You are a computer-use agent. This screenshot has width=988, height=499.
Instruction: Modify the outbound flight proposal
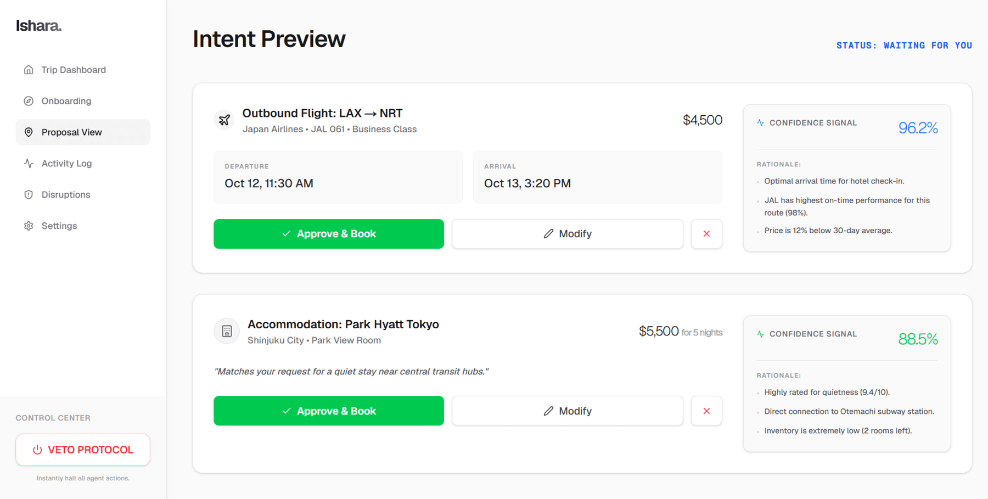click(568, 234)
